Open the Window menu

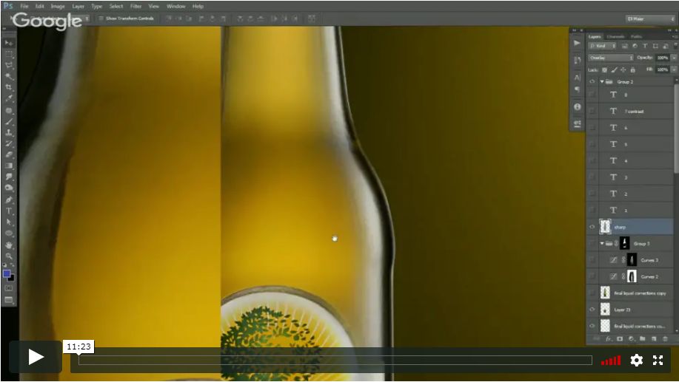tap(175, 6)
